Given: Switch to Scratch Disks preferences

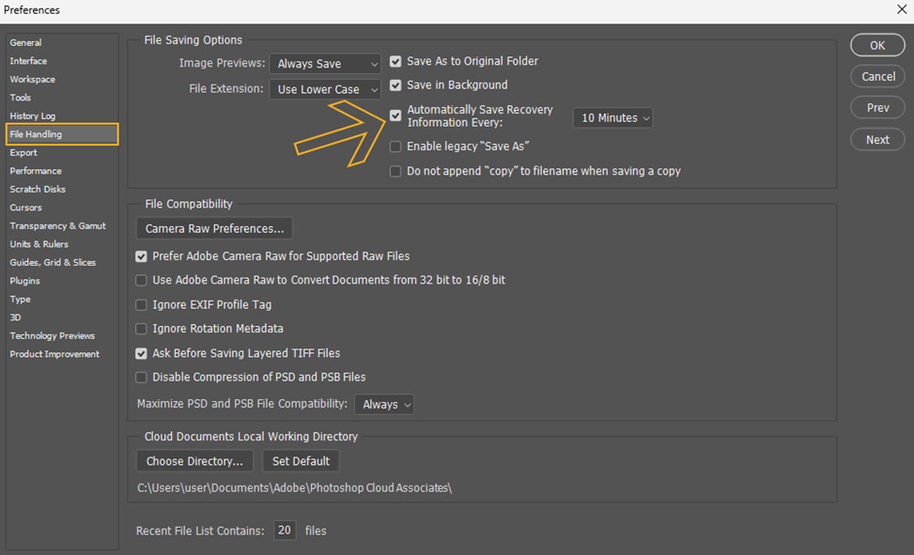Looking at the screenshot, I should [x=38, y=190].
